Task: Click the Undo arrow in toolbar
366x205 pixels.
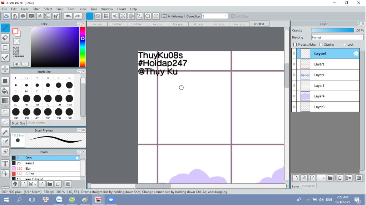Action: pyautogui.click(x=68, y=16)
